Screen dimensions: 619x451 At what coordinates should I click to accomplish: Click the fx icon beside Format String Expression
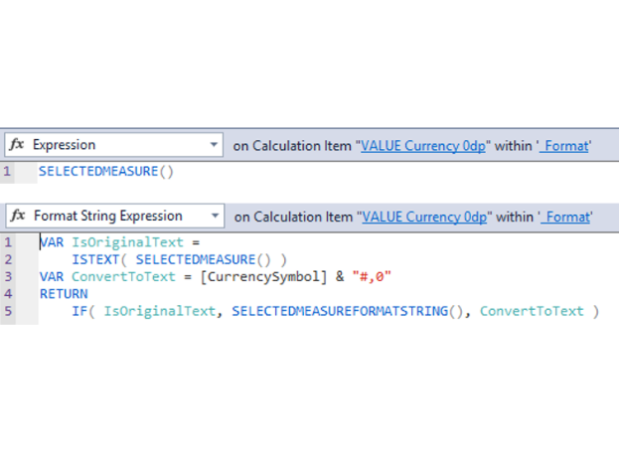18,216
